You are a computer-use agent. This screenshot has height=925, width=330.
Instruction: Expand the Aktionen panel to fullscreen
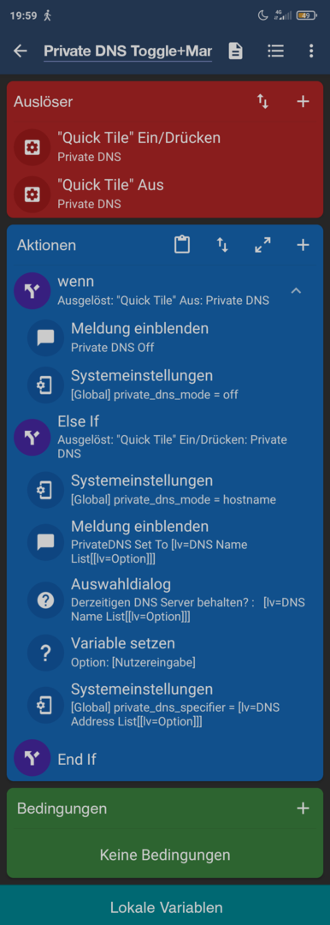pyautogui.click(x=262, y=245)
